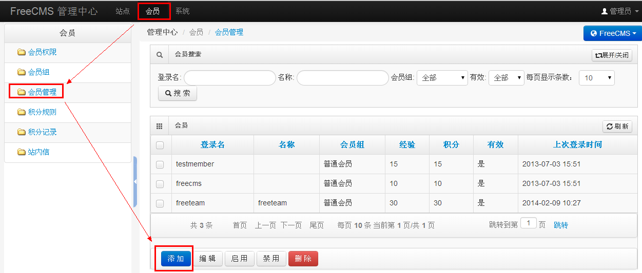Screen dimensions: 642x273
Task: Click the 名称 search input field
Action: (x=343, y=78)
